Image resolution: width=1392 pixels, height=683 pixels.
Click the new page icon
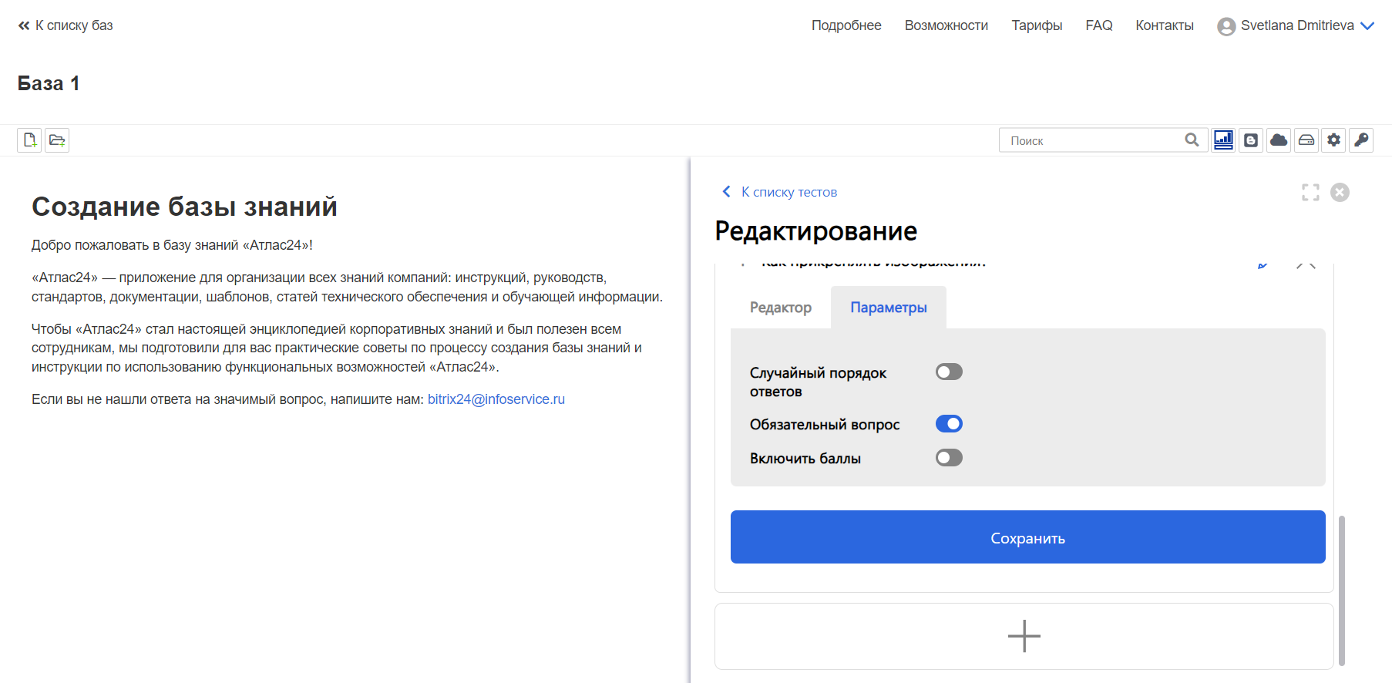click(x=29, y=140)
